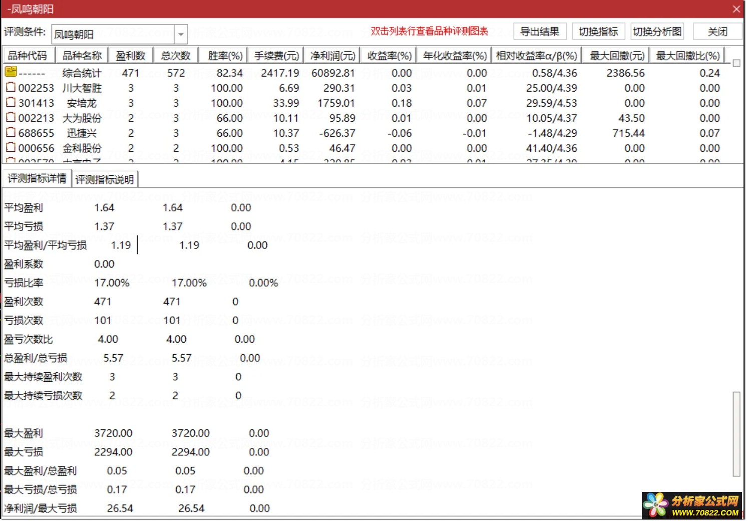Click the 2386.56 max drawdown value
The width and height of the screenshot is (747, 521).
pyautogui.click(x=625, y=73)
